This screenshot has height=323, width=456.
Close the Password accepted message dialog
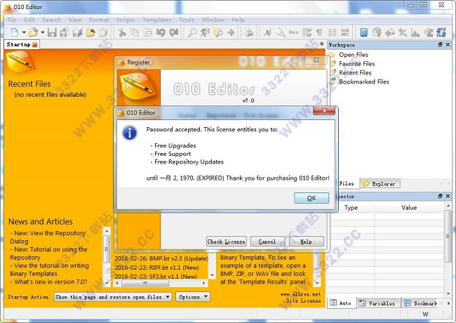click(324, 110)
